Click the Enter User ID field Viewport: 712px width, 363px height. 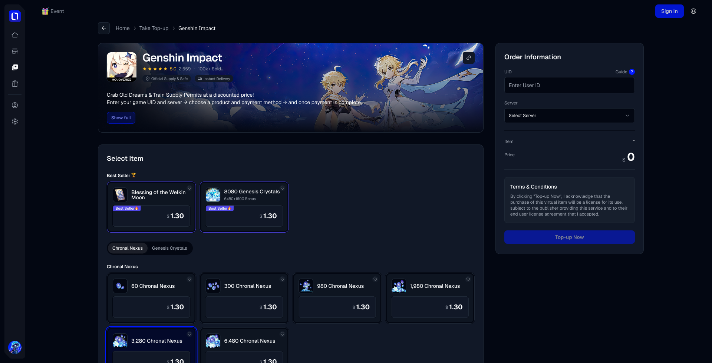569,85
